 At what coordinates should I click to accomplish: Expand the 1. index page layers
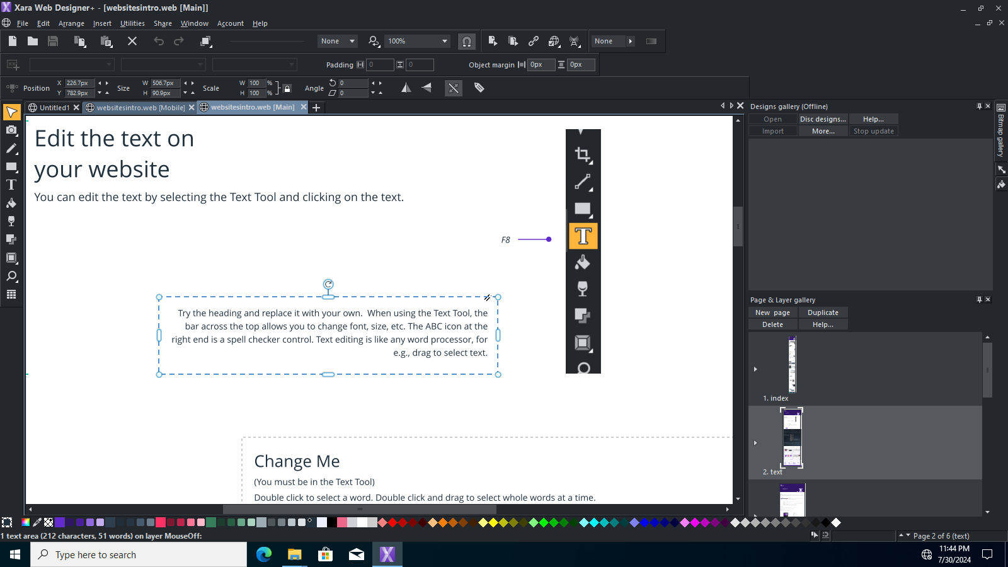pos(755,369)
